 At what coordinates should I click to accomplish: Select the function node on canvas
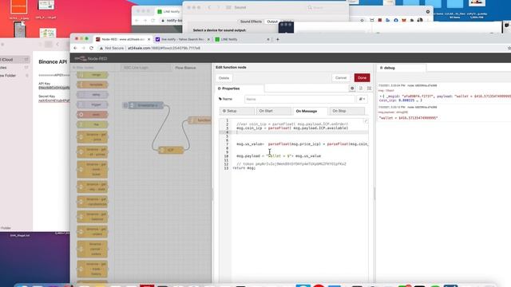(x=200, y=120)
